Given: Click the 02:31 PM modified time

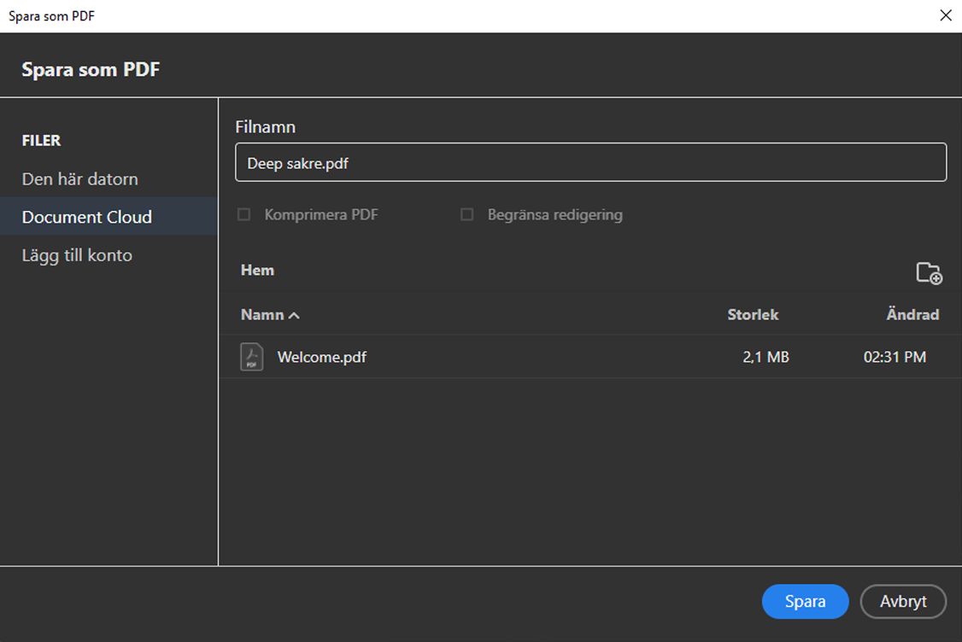Looking at the screenshot, I should [895, 357].
